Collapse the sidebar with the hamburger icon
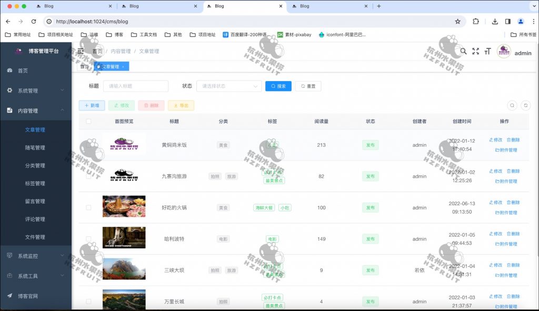This screenshot has height=311, width=539. (x=79, y=51)
